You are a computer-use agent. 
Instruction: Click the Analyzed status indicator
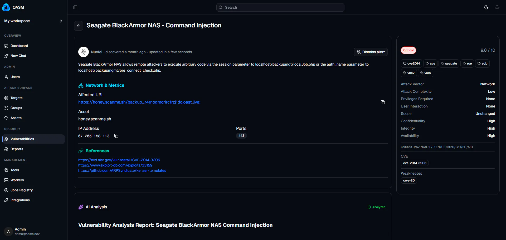click(377, 207)
